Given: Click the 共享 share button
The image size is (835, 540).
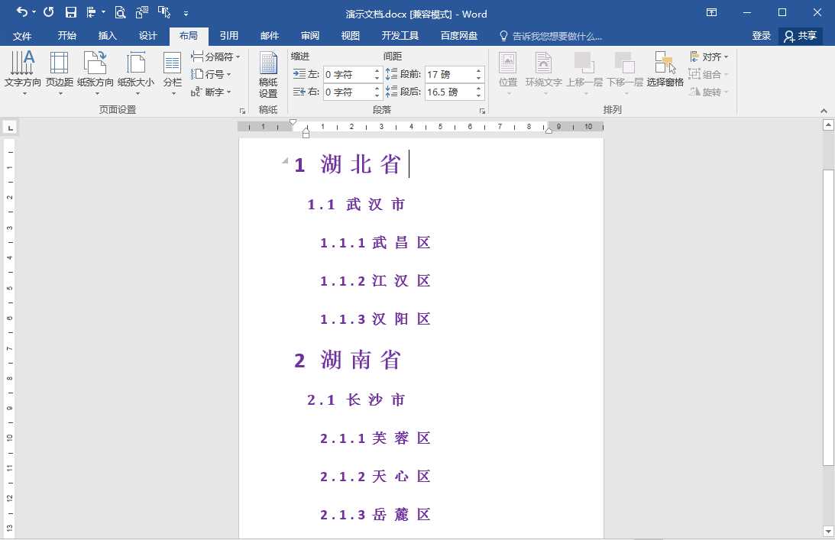Looking at the screenshot, I should pos(799,35).
